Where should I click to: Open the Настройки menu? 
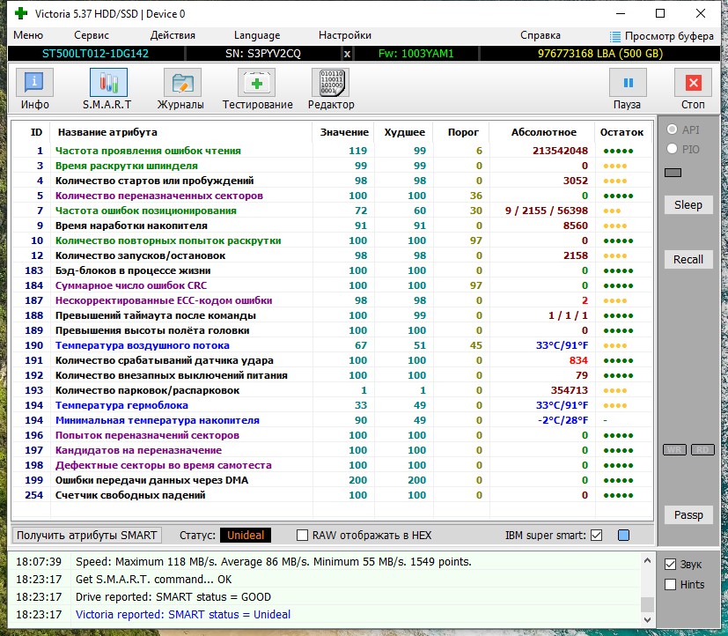click(345, 35)
